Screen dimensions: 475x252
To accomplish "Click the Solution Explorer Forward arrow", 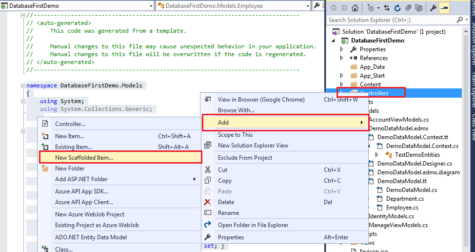I will 344,8.
